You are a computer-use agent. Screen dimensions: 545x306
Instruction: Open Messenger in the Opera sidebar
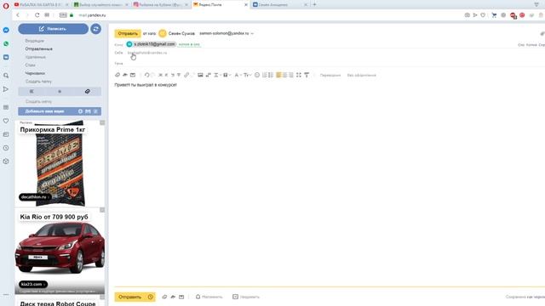(x=6, y=31)
